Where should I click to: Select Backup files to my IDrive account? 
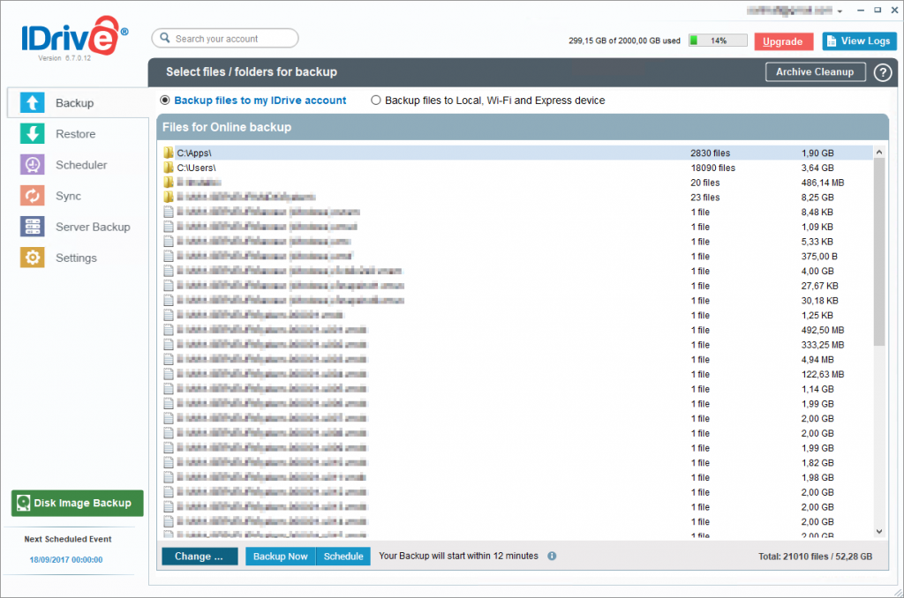click(x=165, y=101)
